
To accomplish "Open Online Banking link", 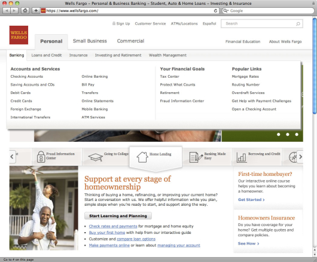I will (x=95, y=77).
